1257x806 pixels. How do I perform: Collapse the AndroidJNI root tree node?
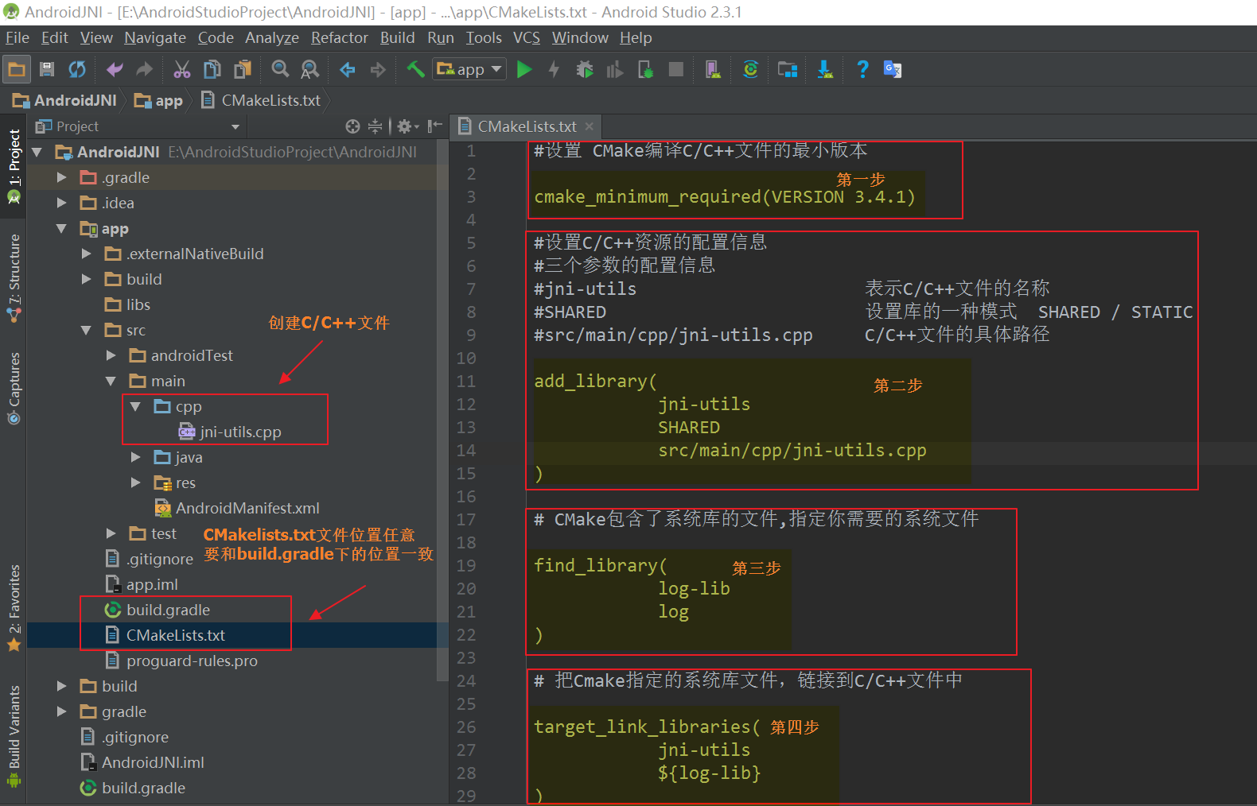(x=37, y=152)
